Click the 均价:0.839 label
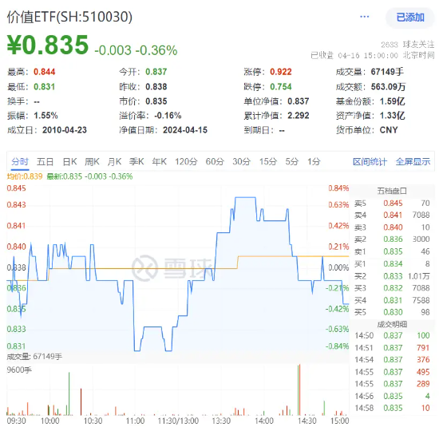Viewport: 439px width, 427px height. [25, 176]
